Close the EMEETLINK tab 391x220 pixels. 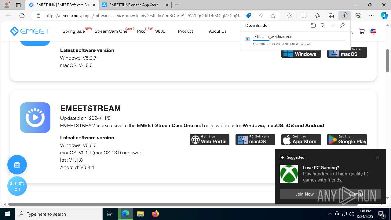[x=94, y=5]
